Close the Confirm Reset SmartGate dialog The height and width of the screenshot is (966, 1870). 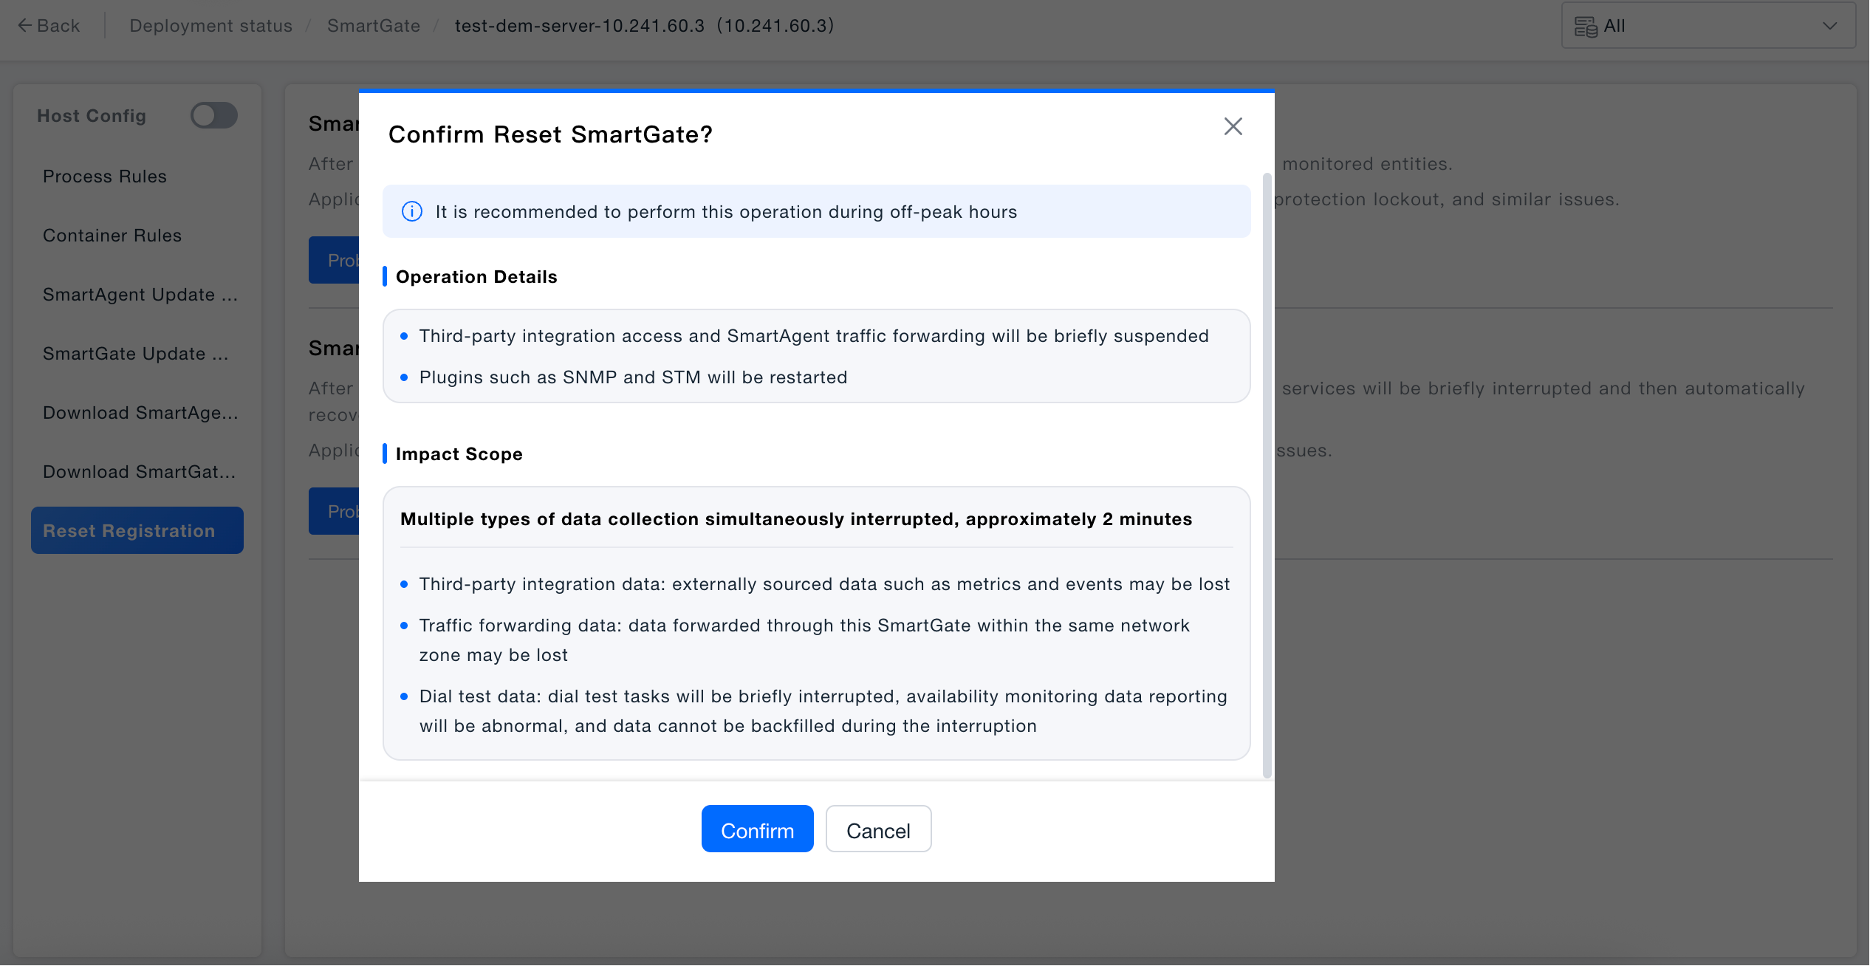click(x=1233, y=126)
